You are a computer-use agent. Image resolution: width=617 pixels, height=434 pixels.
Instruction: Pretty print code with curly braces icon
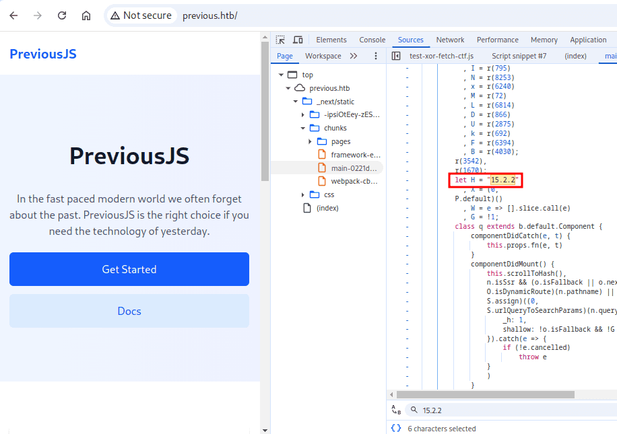pyautogui.click(x=396, y=428)
